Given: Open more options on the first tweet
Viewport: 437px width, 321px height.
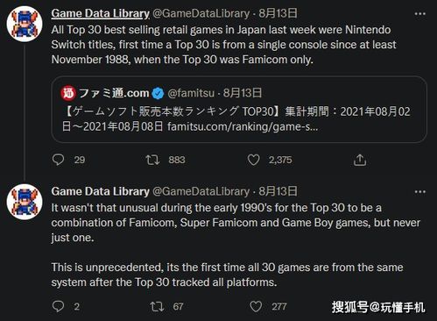Looking at the screenshot, I should point(420,14).
